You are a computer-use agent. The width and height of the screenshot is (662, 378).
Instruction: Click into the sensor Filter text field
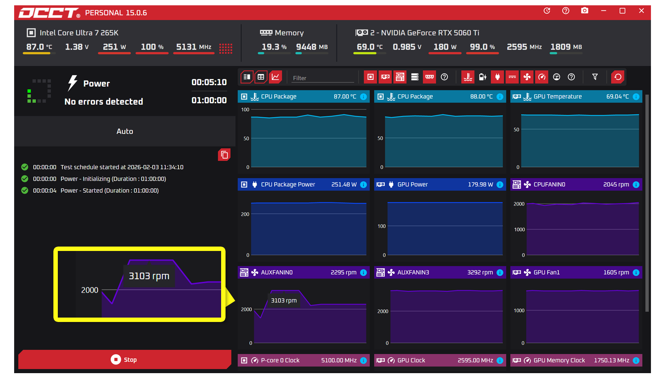pos(322,78)
